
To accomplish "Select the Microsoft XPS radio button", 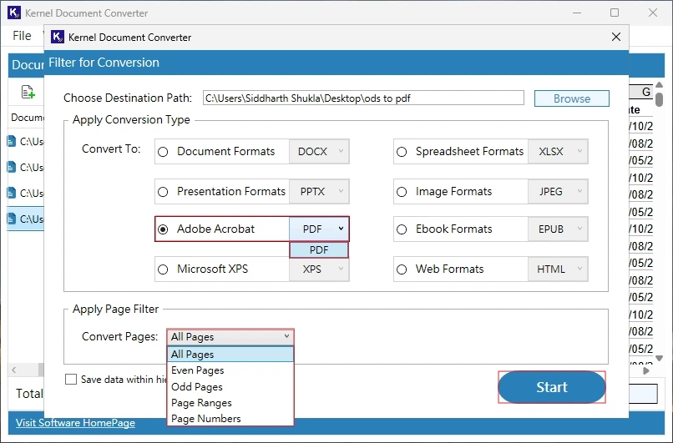I will tap(163, 269).
